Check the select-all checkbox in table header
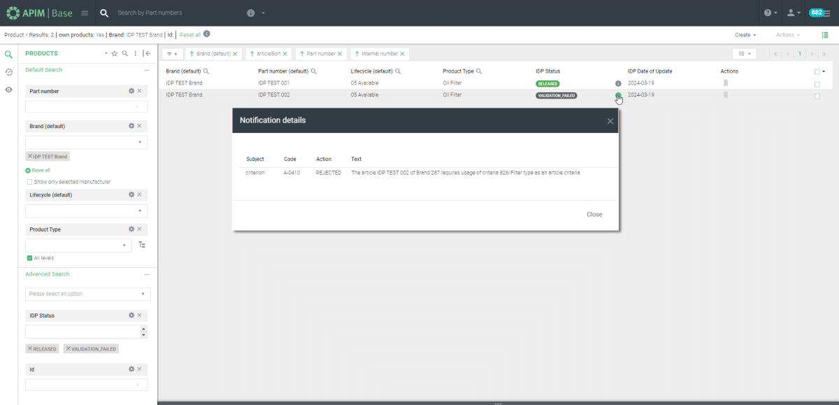This screenshot has width=839, height=405. 816,71
